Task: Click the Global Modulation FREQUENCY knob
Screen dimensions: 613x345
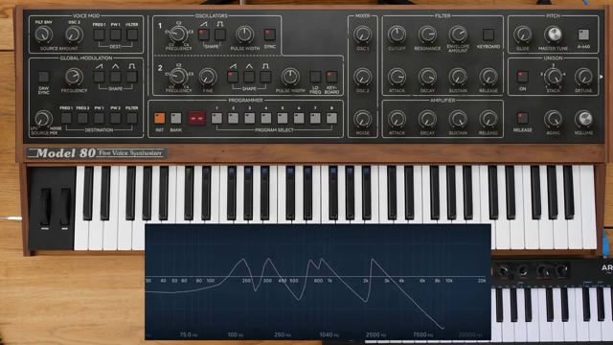Action: coord(74,77)
